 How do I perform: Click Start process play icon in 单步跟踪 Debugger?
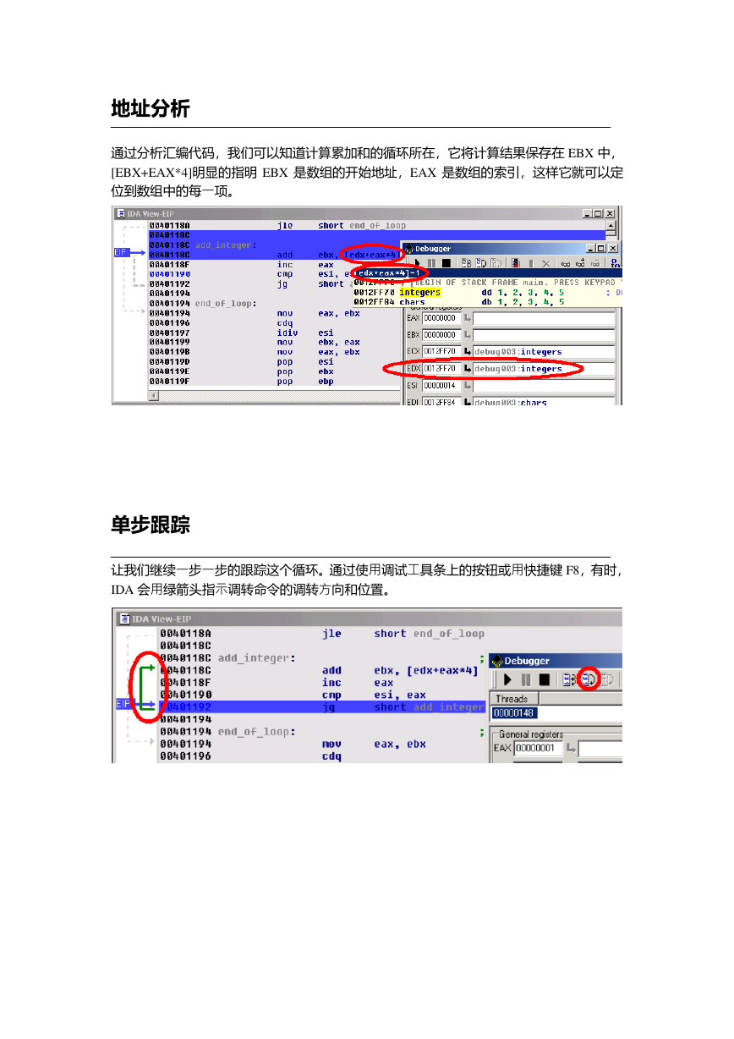[507, 679]
